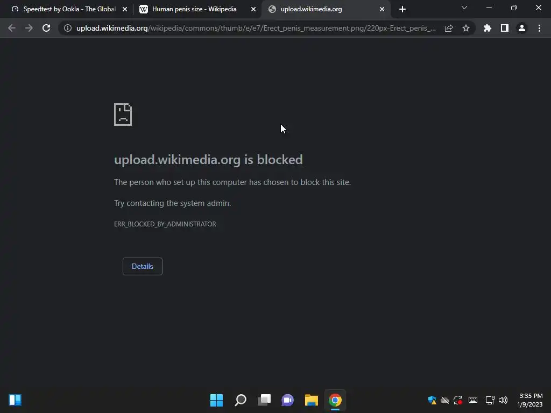Screen dimensions: 551x413
Task: Click 'Try contacting the system admin.' text
Action: click(x=172, y=203)
